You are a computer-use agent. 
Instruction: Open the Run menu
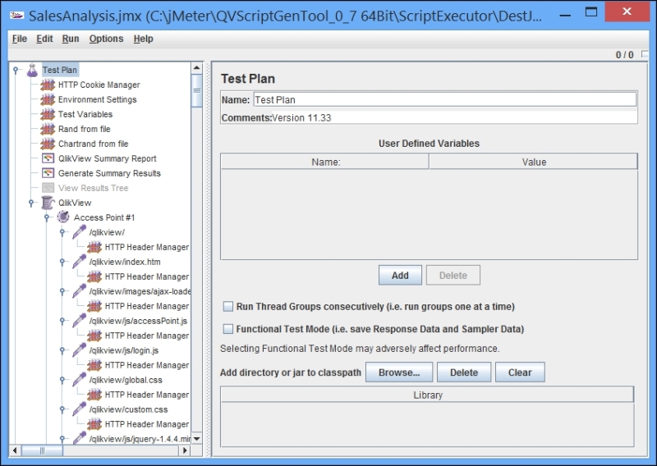pos(71,39)
